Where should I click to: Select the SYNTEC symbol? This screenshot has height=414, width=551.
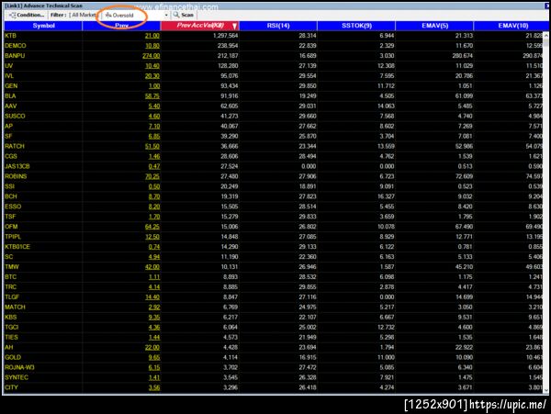click(17, 377)
